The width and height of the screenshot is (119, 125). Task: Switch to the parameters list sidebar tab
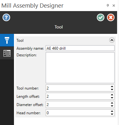tap(7, 53)
